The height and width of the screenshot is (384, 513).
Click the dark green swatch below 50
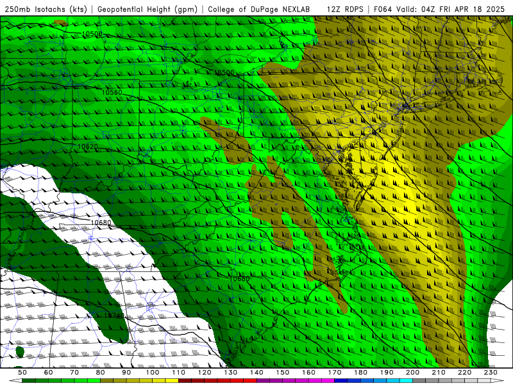click(29, 381)
